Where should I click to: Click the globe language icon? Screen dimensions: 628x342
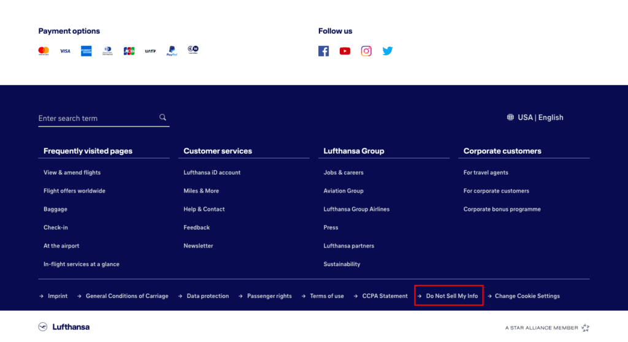click(x=510, y=117)
